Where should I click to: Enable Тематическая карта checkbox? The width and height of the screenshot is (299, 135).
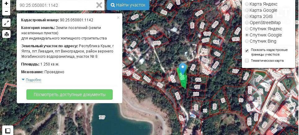point(247,61)
